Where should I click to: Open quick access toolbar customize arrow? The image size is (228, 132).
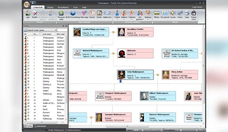[x=38, y=3]
